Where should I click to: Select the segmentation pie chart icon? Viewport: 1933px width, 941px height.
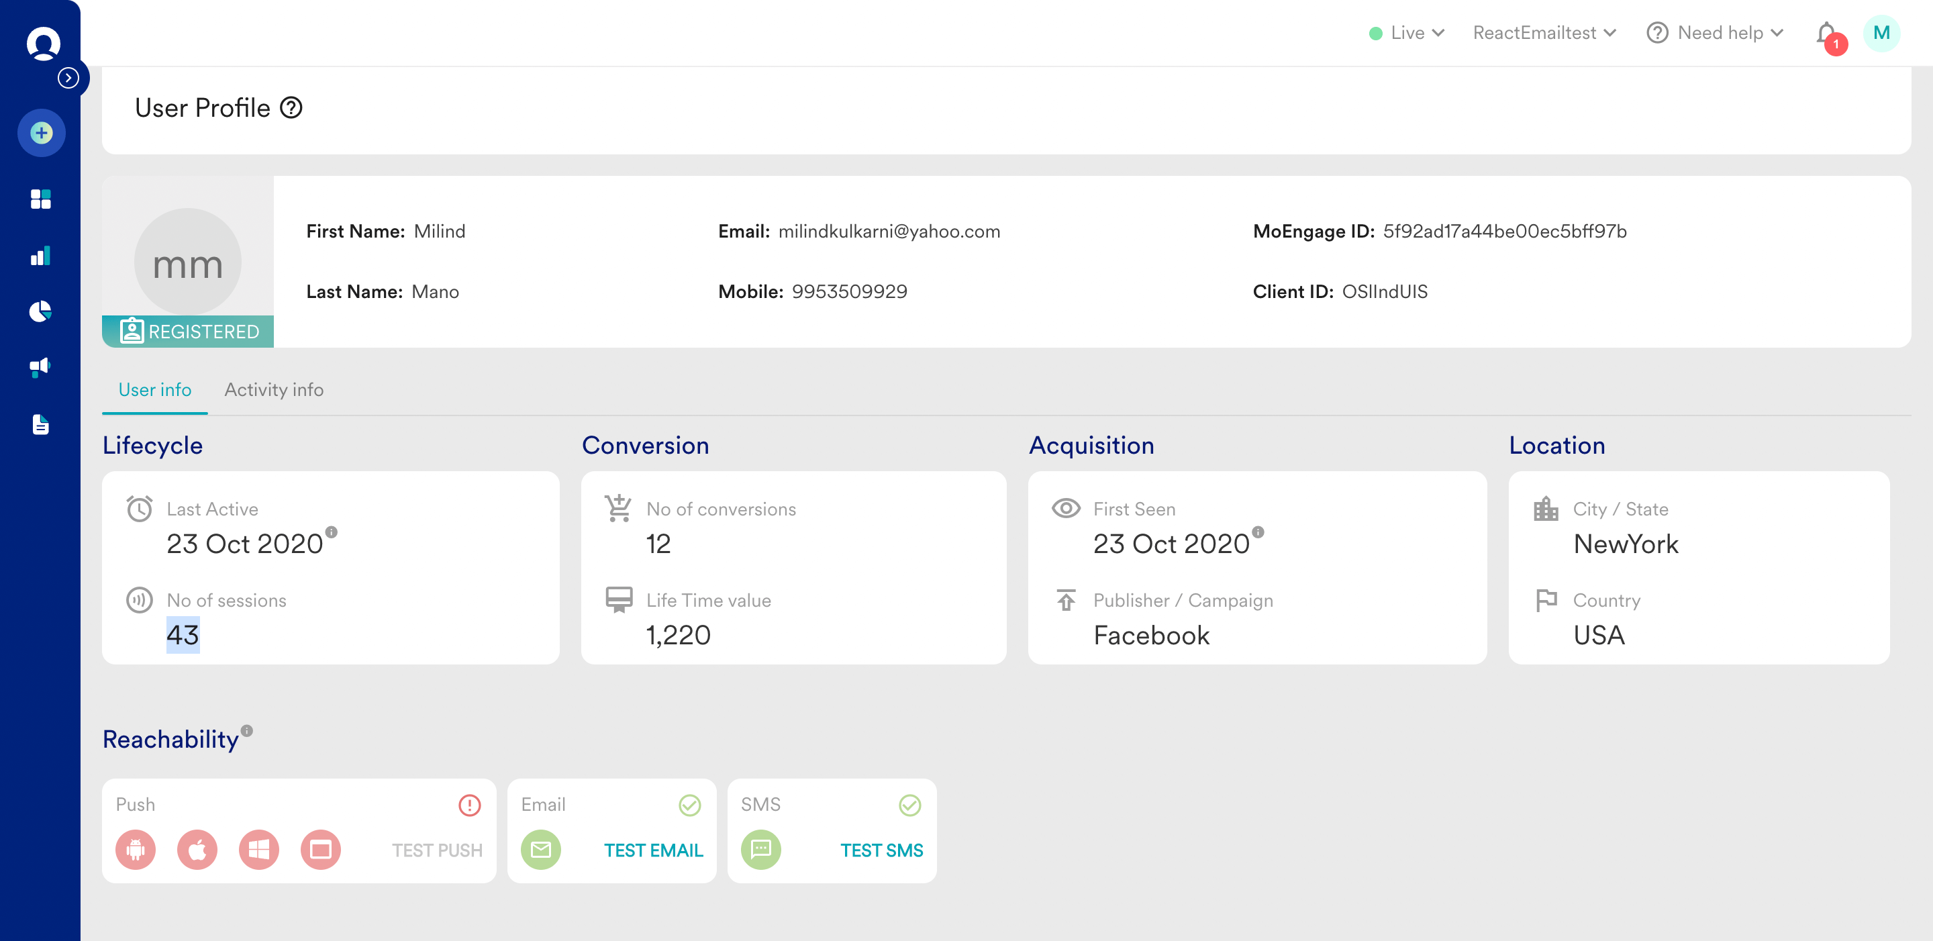(41, 311)
